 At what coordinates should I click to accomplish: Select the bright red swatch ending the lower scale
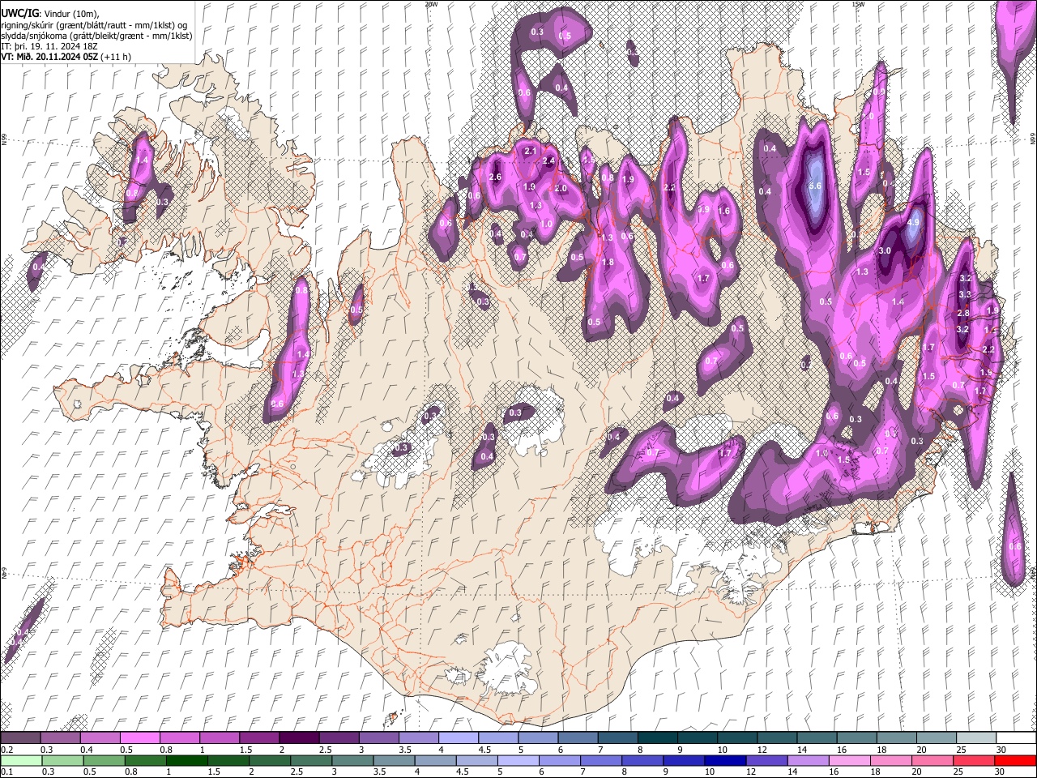click(1015, 760)
